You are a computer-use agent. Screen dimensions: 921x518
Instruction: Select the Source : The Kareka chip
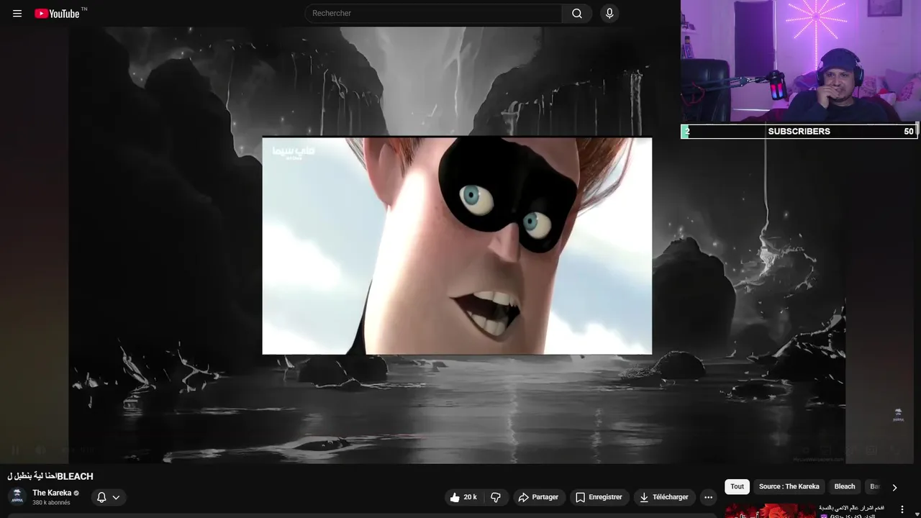click(x=789, y=487)
